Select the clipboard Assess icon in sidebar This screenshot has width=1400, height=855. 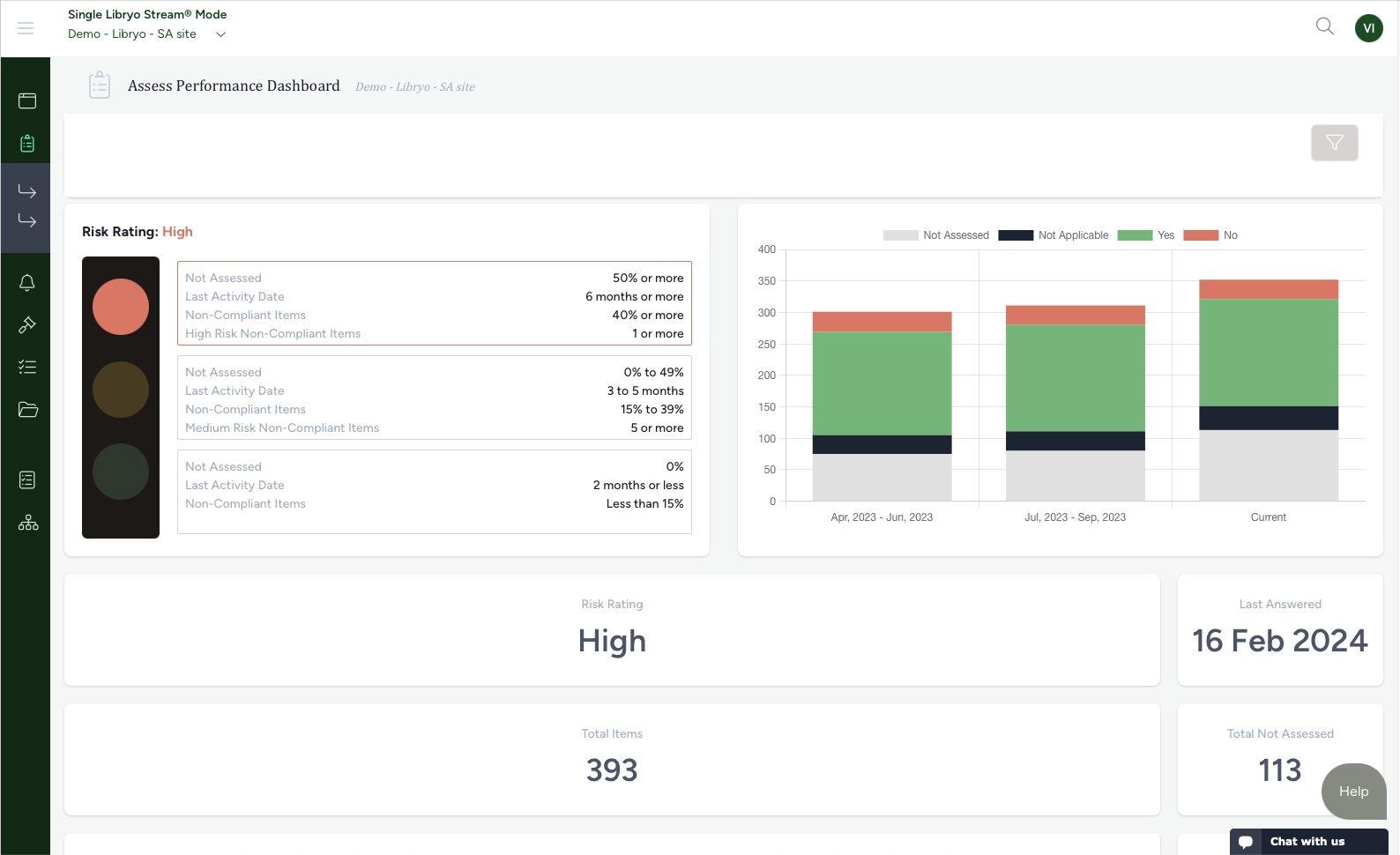(x=27, y=144)
